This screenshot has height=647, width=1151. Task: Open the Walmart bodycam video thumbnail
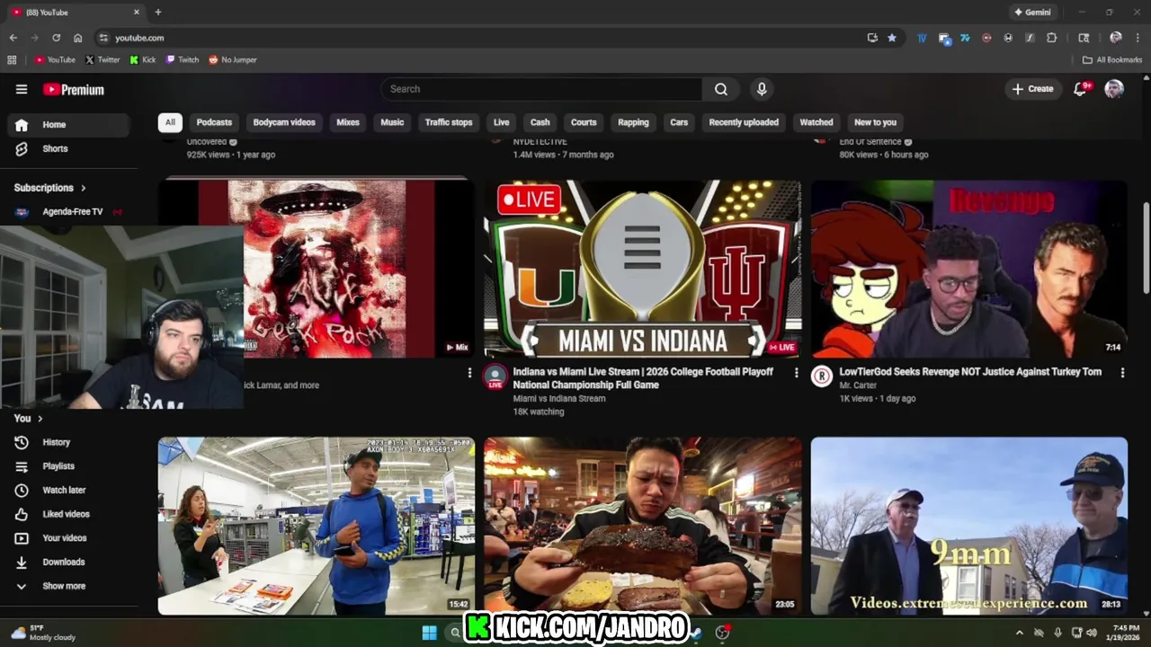(x=317, y=526)
